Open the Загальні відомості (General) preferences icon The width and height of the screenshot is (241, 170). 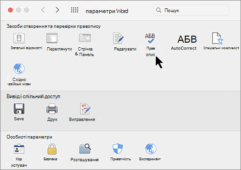click(x=19, y=38)
